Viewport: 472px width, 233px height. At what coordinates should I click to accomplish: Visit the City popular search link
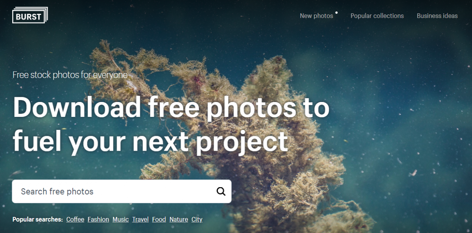pyautogui.click(x=197, y=219)
